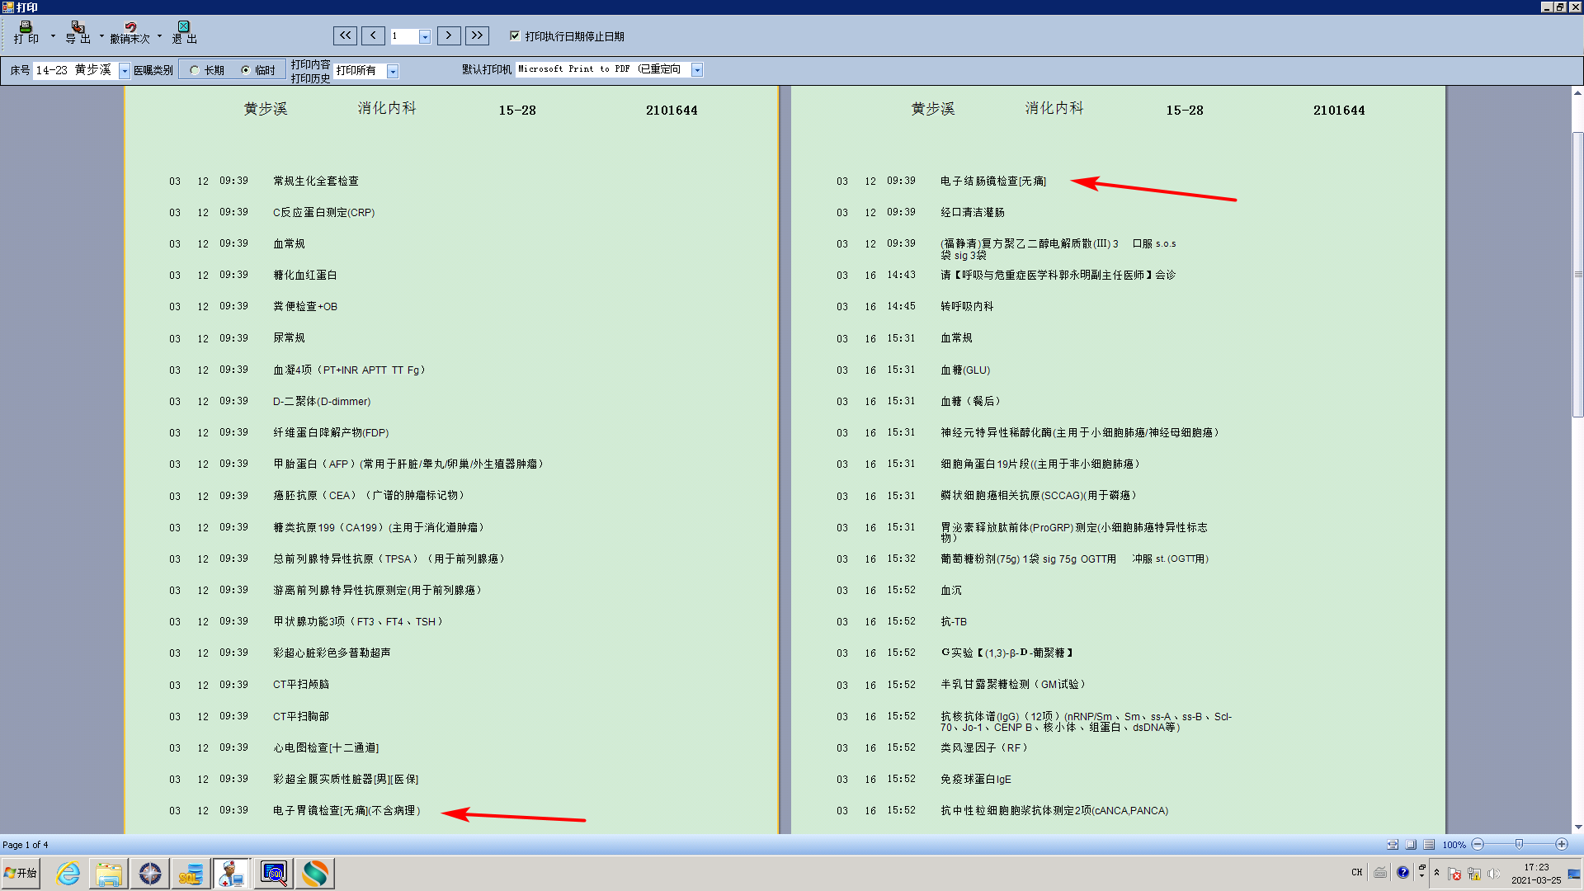Open the 打印 button's dropdown arrow menu

pyautogui.click(x=53, y=36)
